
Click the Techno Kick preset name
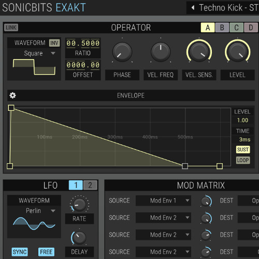[228, 8]
